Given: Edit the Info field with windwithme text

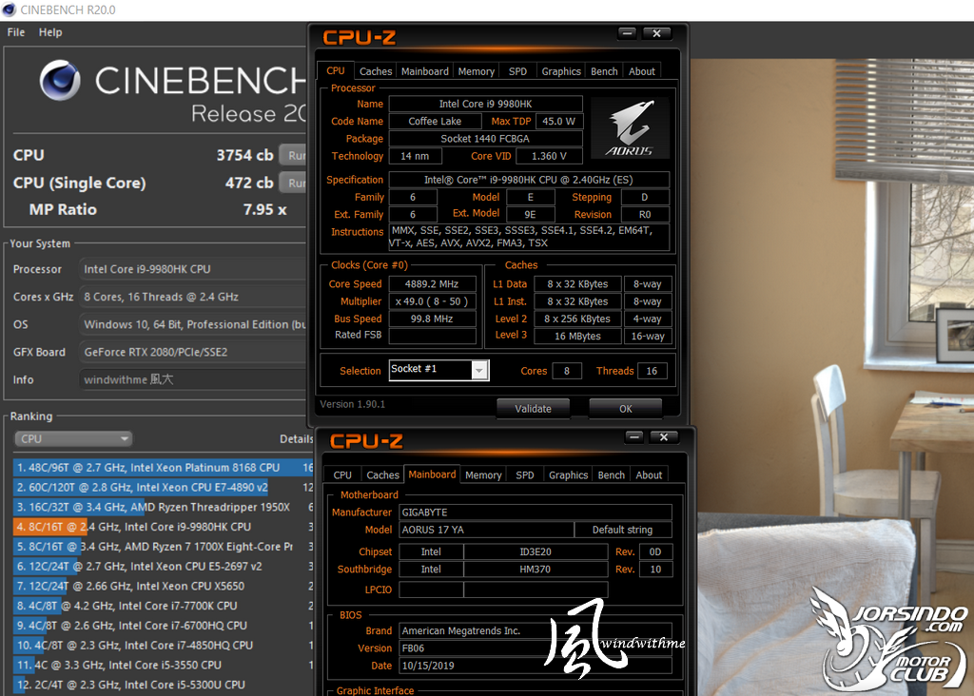Looking at the screenshot, I should [192, 379].
